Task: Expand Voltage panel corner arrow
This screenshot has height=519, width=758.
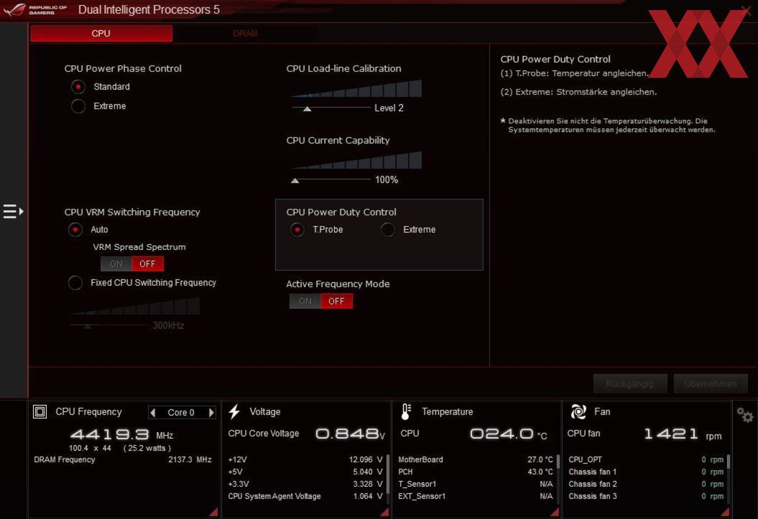Action: [384, 512]
